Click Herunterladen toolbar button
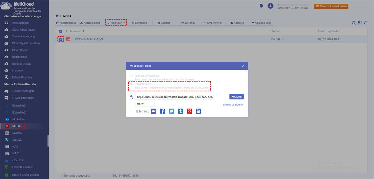The height and width of the screenshot is (179, 374). (90, 23)
